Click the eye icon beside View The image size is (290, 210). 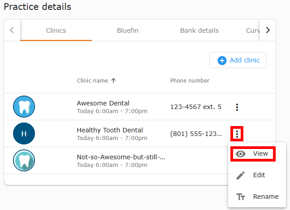pos(240,154)
